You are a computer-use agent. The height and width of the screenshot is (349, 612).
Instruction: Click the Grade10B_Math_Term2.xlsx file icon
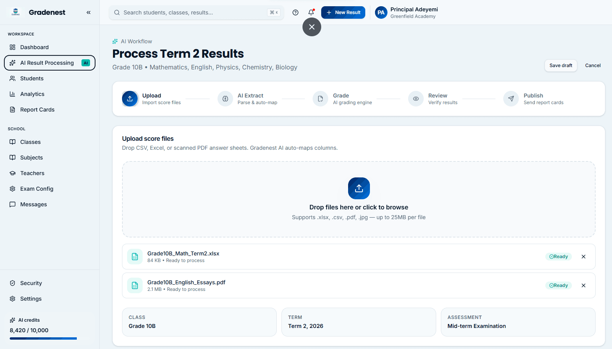point(135,257)
